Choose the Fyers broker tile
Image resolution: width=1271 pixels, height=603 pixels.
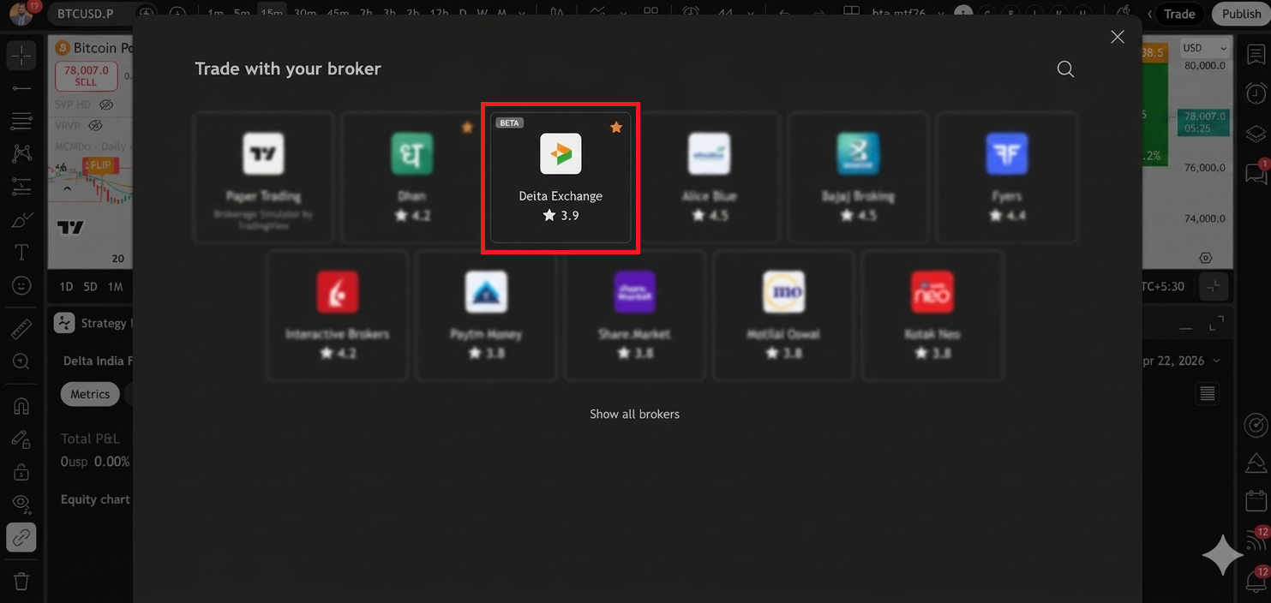(x=1006, y=178)
